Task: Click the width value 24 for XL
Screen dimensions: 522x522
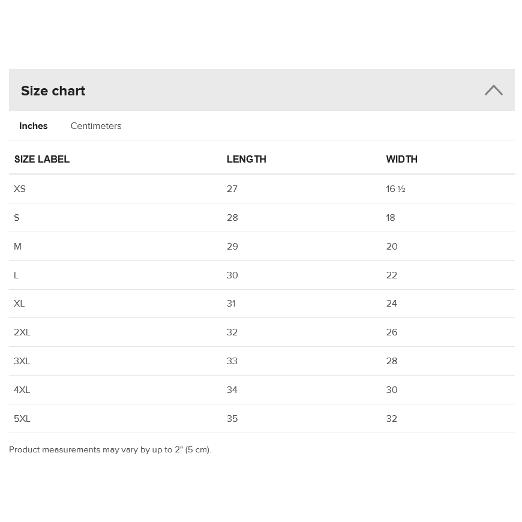Action: click(x=391, y=304)
